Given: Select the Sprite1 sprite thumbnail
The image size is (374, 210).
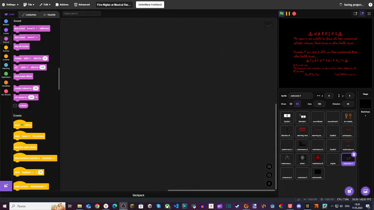Looking at the screenshot, I should click(x=287, y=117).
